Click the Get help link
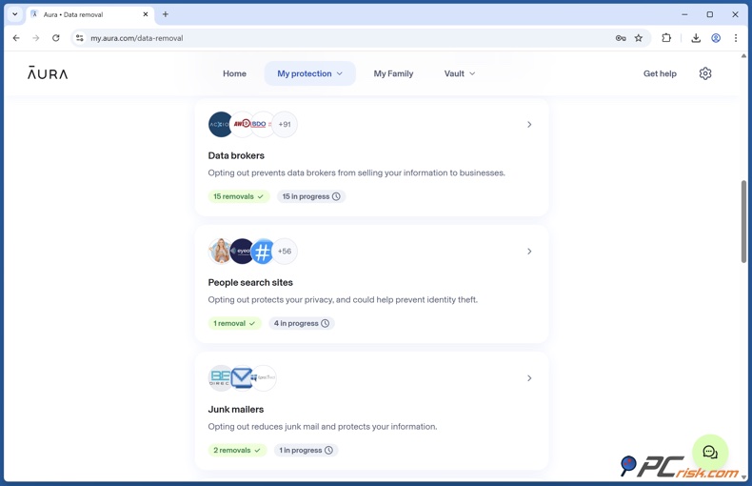This screenshot has height=486, width=752. (660, 73)
